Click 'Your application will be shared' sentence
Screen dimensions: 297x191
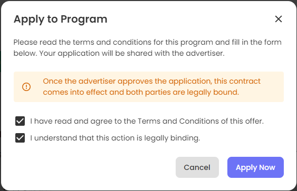coord(132,53)
